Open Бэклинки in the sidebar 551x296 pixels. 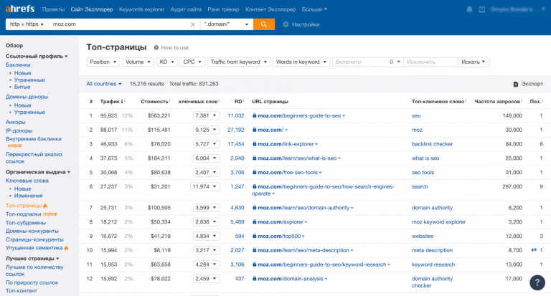(x=18, y=65)
